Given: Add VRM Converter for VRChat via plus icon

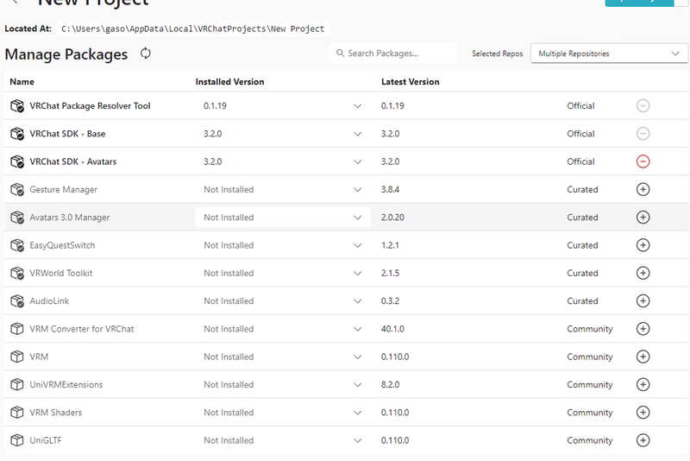Looking at the screenshot, I should tap(643, 328).
